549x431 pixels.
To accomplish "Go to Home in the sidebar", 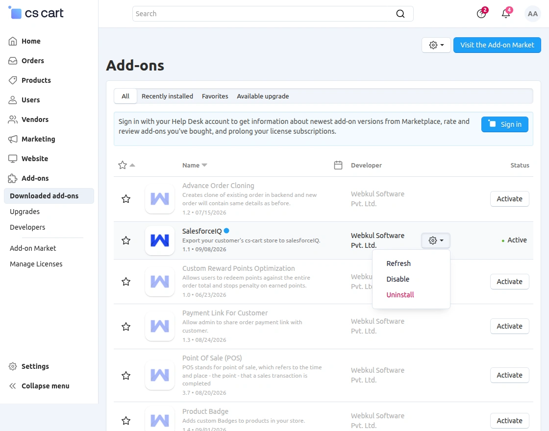I will (31, 41).
